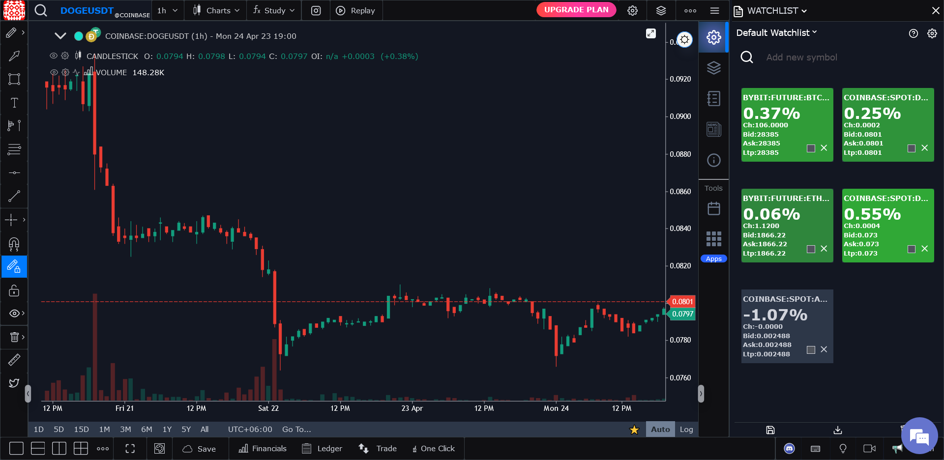Open the layers icon in top bar

point(661,10)
